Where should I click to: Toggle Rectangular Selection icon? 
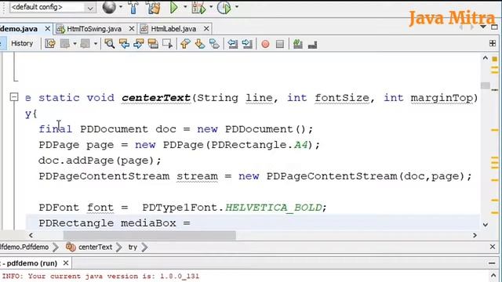[167, 44]
